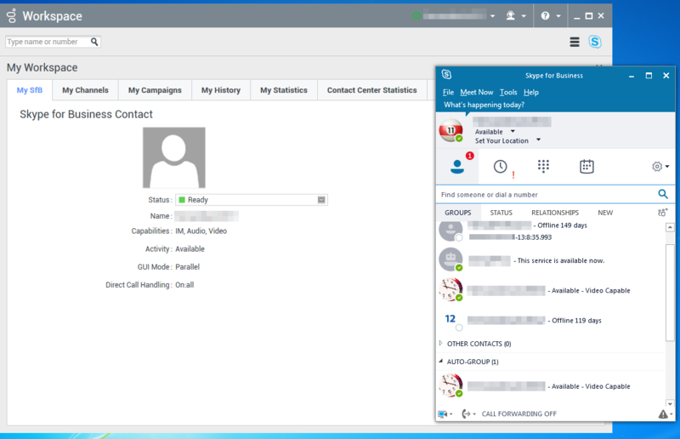Open the Meetings calendar icon
This screenshot has height=439, width=680.
pos(586,166)
